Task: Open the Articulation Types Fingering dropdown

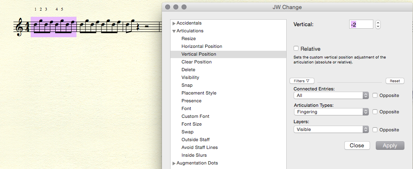Action: click(x=331, y=112)
